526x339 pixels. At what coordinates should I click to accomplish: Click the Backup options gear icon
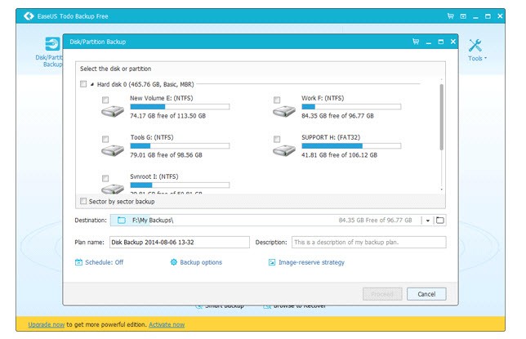(173, 262)
